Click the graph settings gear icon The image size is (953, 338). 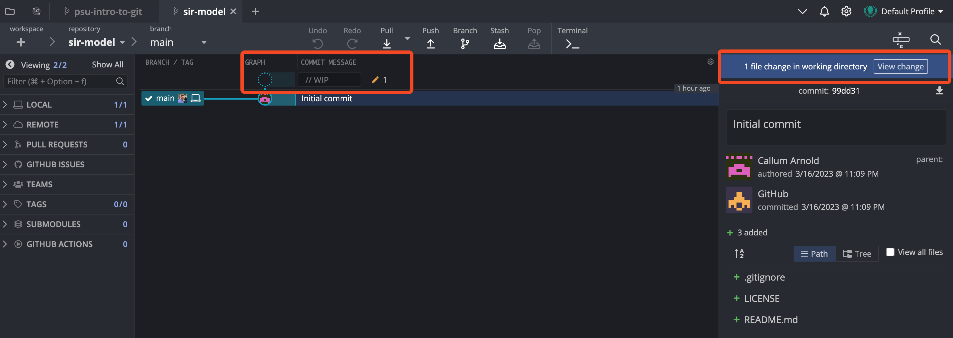click(x=710, y=62)
